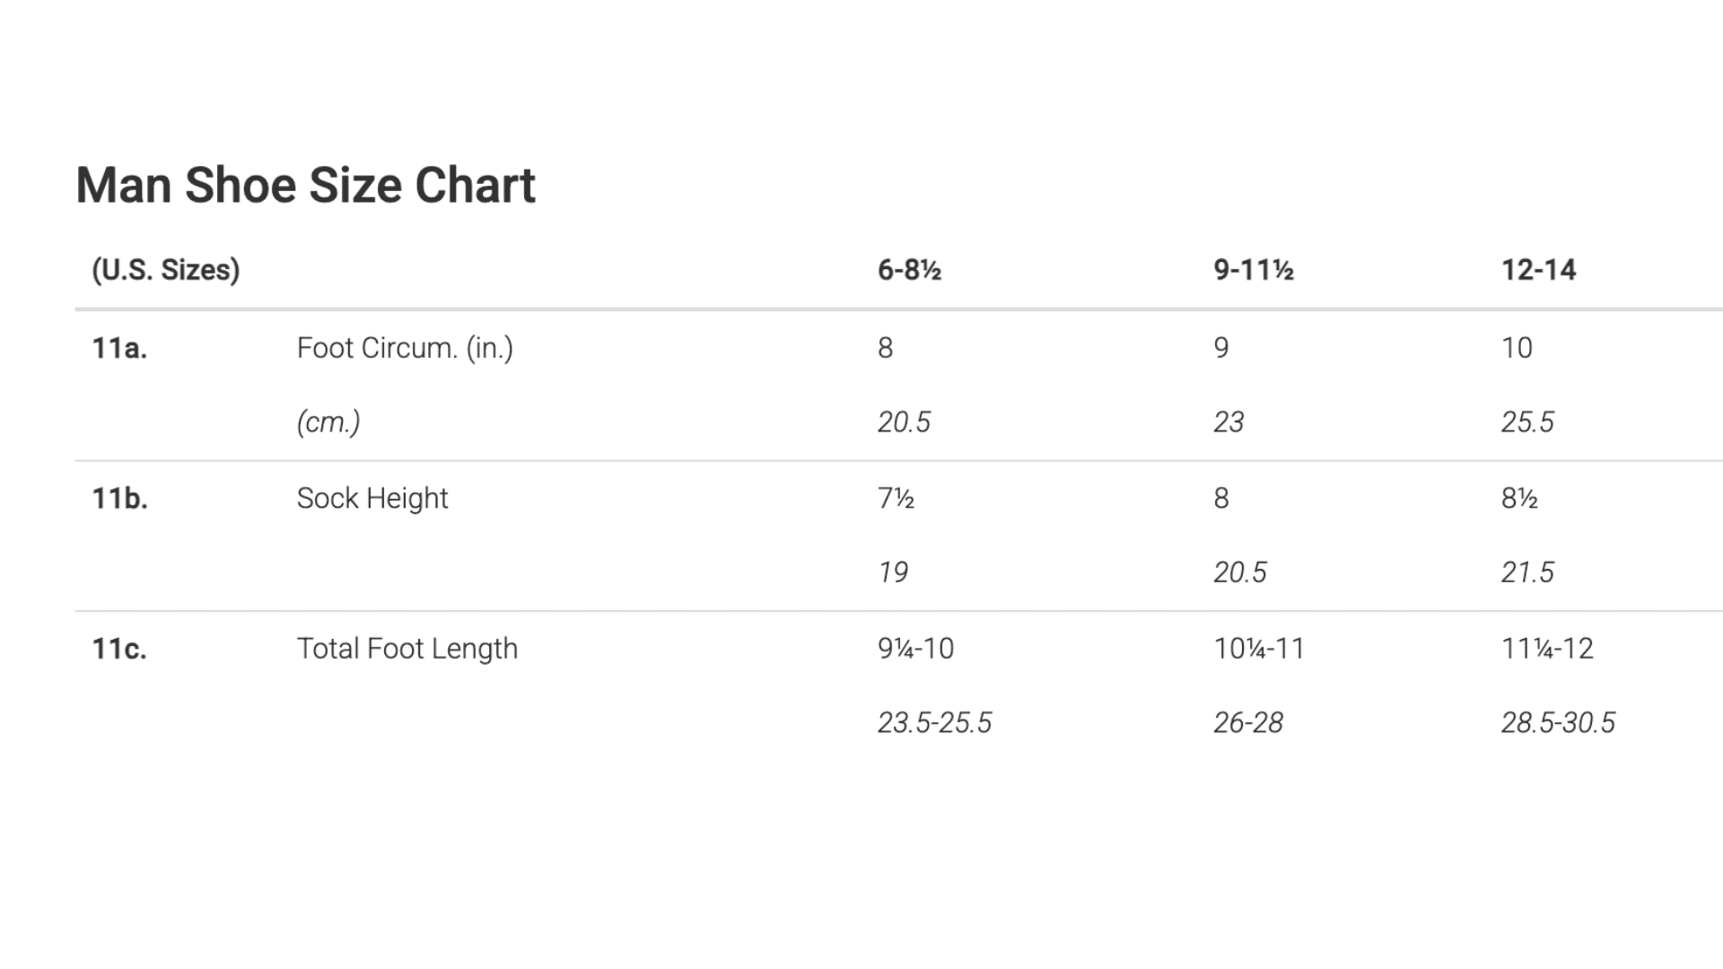The height and width of the screenshot is (969, 1723).
Task: Click the 11b. row label
Action: tap(119, 498)
